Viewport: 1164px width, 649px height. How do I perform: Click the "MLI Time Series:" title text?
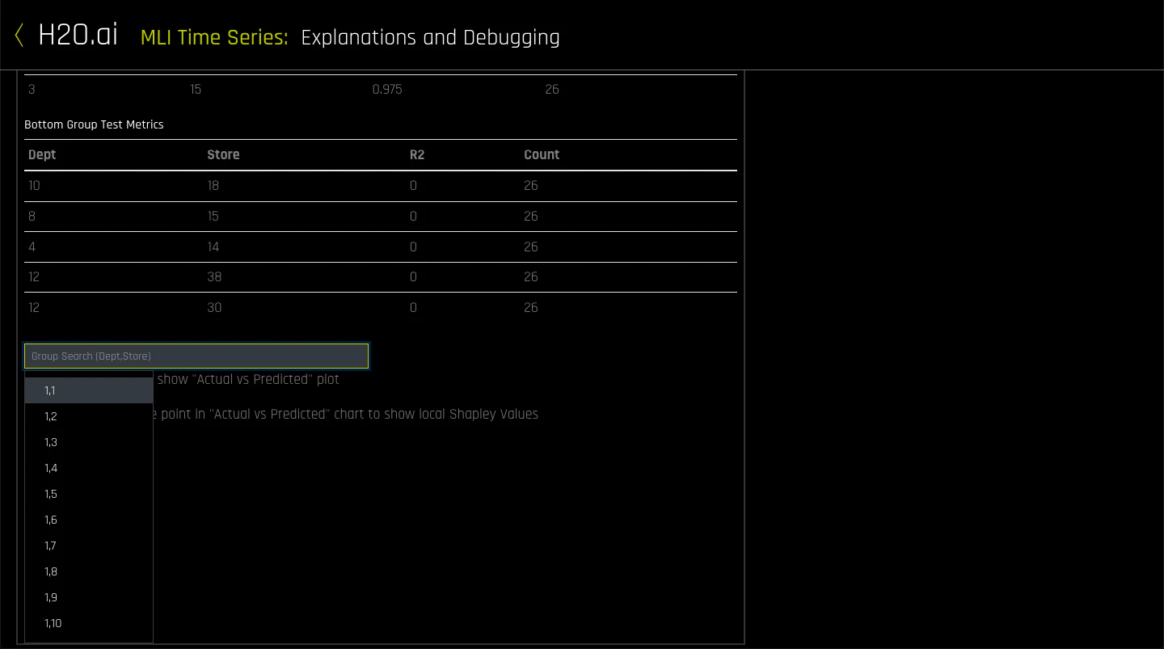click(214, 37)
